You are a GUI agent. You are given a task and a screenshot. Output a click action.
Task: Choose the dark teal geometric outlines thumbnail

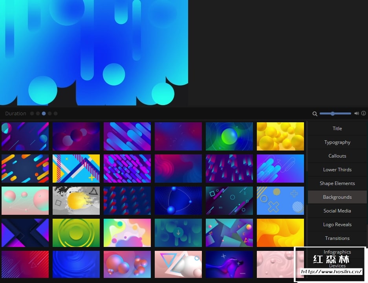(229, 201)
